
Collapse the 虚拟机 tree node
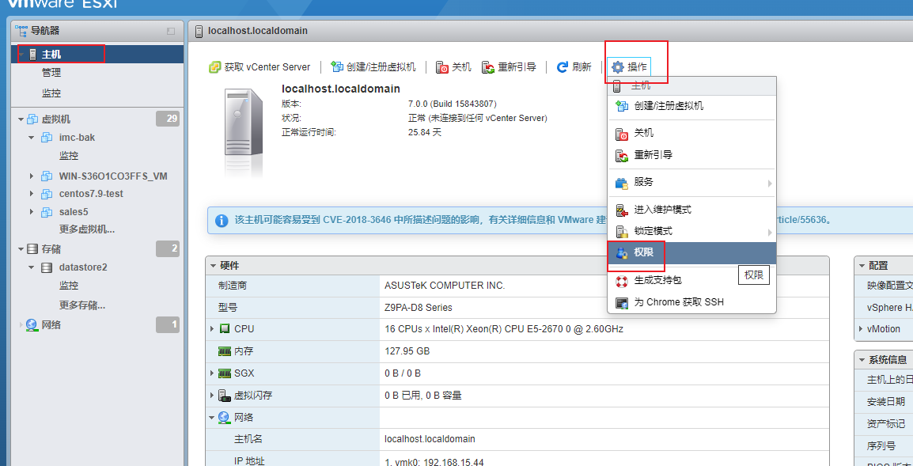(21, 119)
